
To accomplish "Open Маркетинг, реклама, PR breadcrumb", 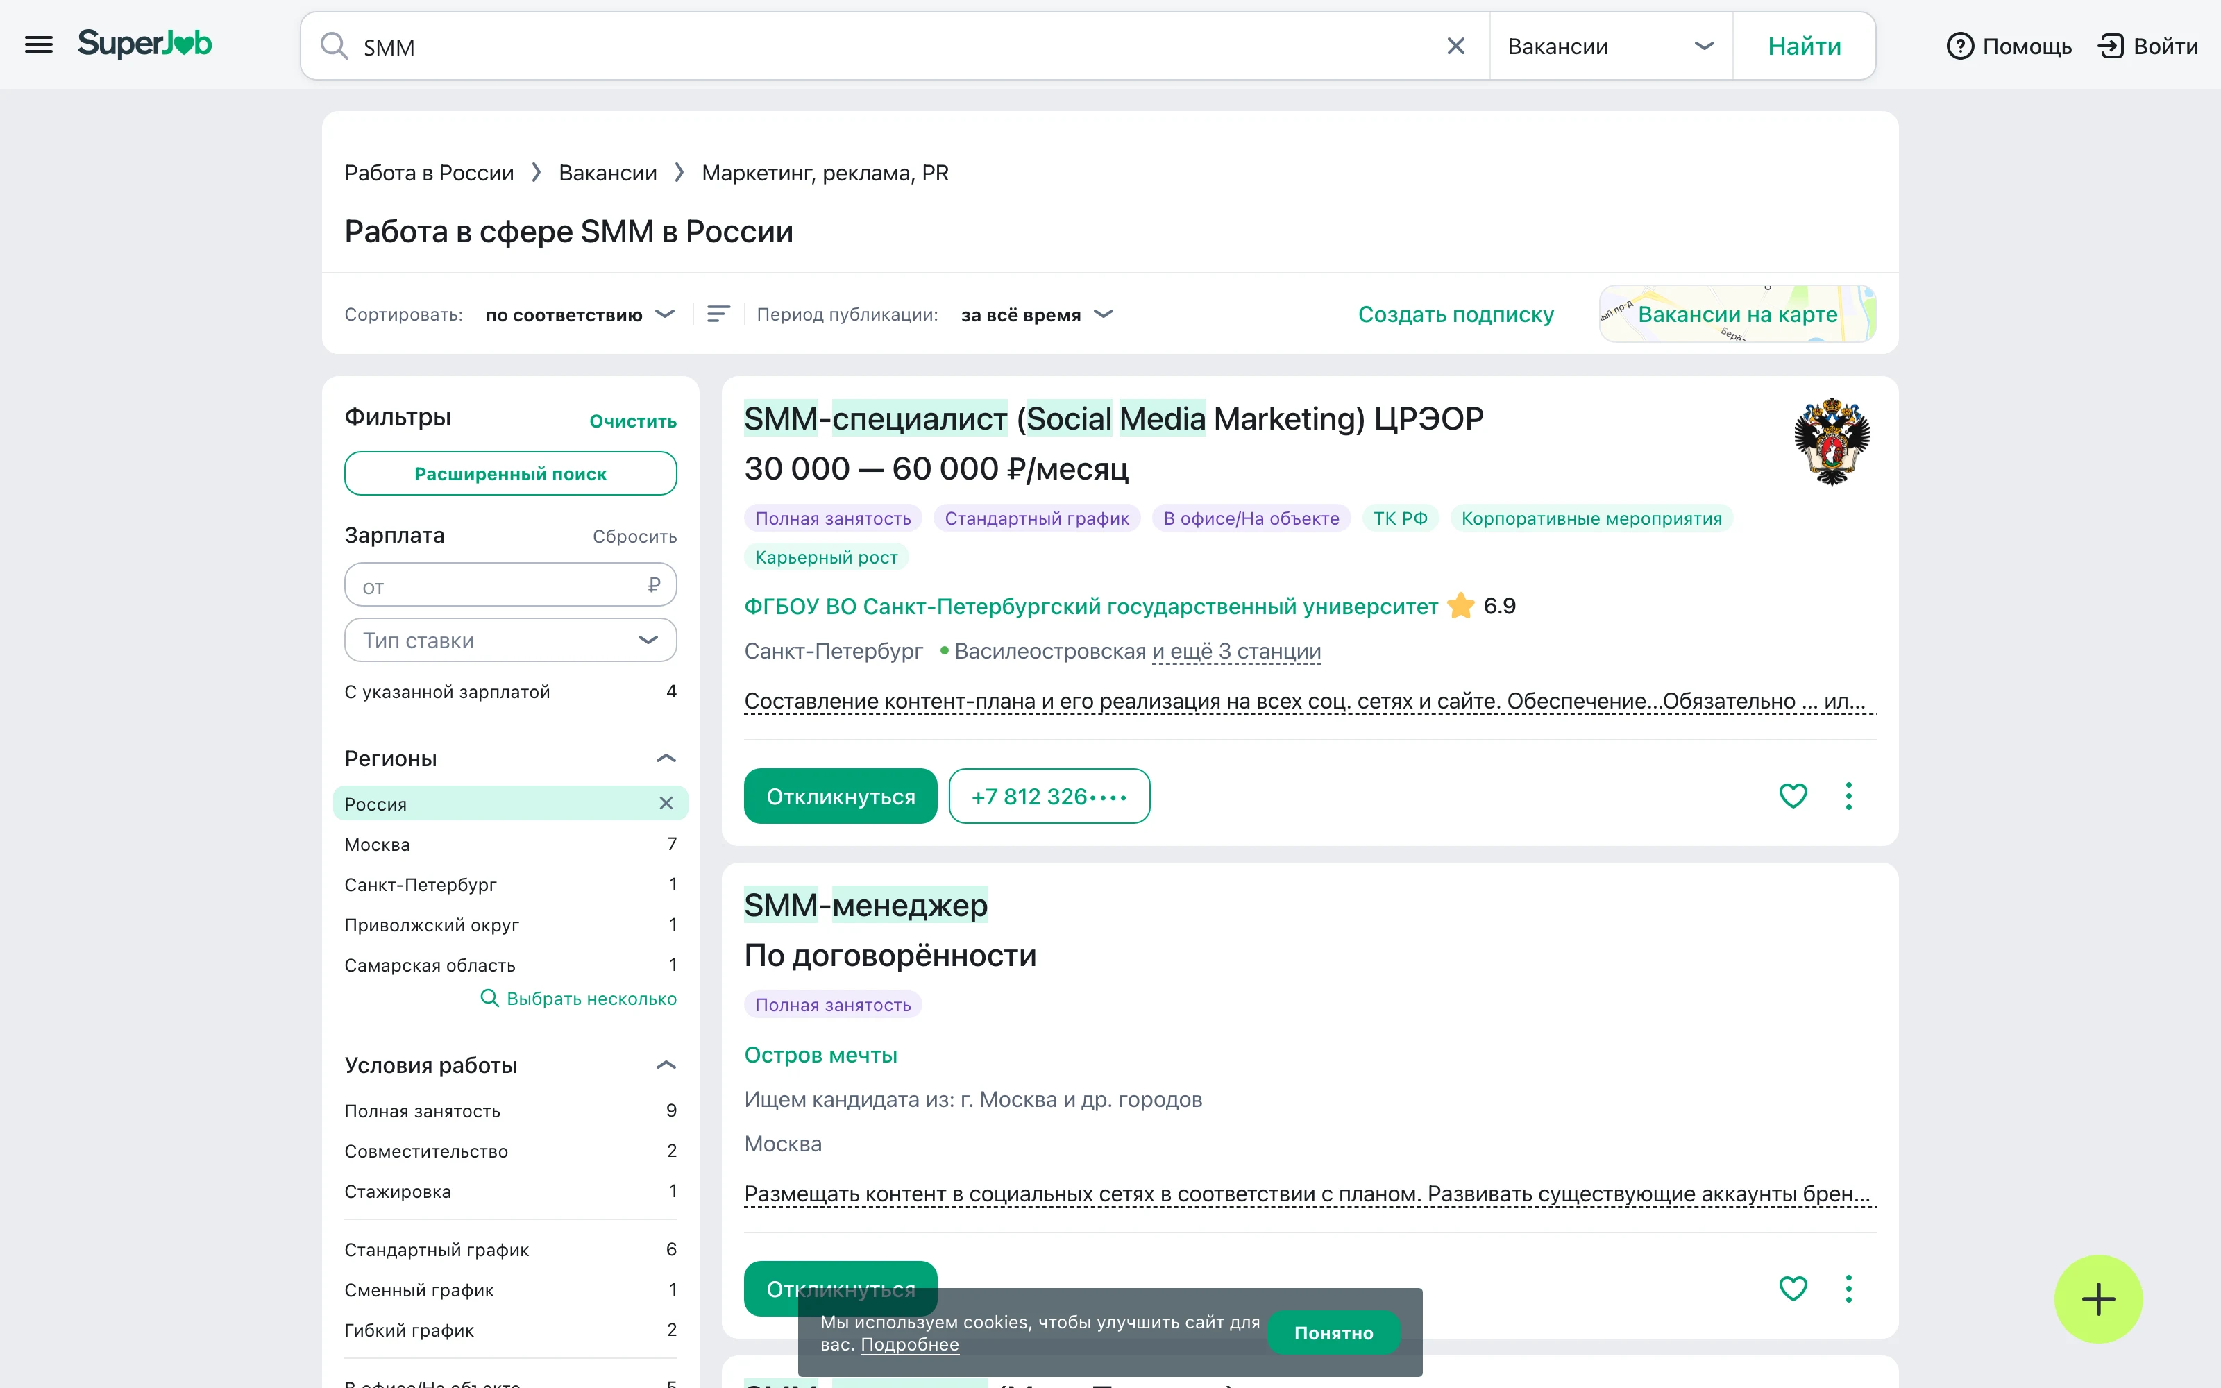I will point(825,173).
